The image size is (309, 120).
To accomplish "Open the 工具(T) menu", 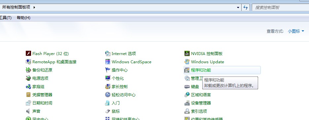I will pos(6,18).
